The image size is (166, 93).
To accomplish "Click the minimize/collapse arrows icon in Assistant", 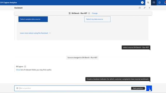I will coord(144,8).
